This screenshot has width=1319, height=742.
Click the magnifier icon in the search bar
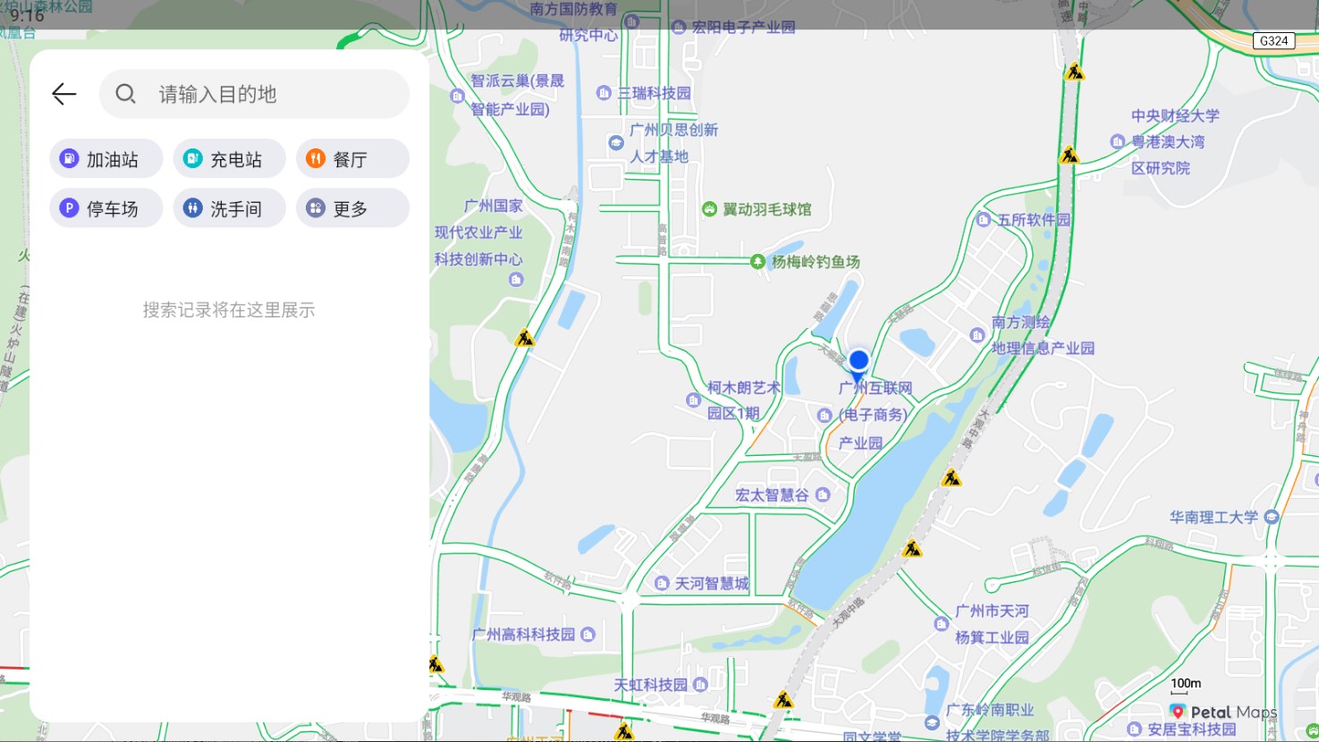tap(125, 94)
